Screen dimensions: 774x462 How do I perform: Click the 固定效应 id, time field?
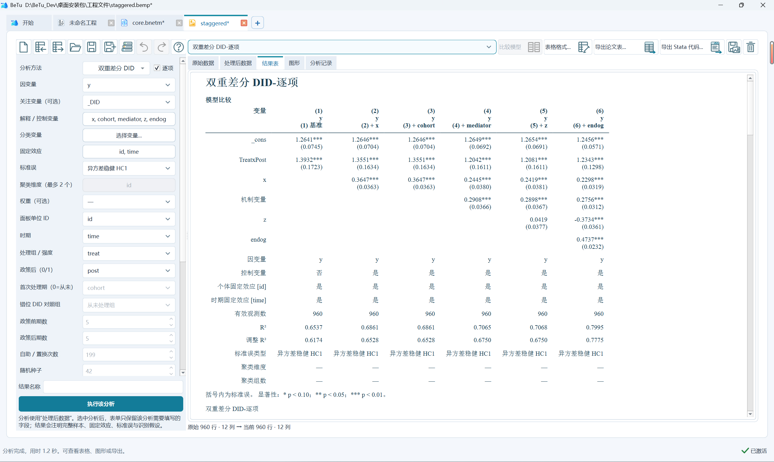coord(129,152)
